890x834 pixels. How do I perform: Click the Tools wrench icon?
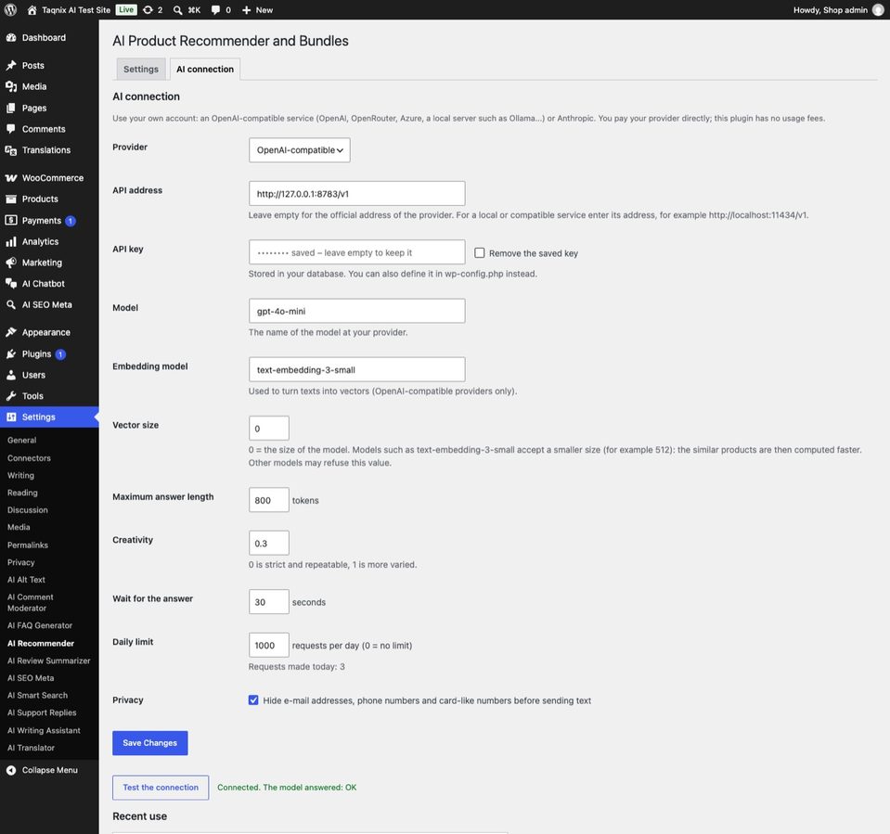(11, 395)
